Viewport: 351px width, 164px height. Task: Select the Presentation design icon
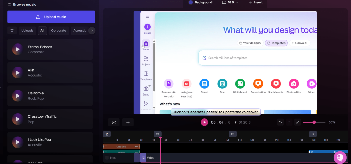tap(258, 84)
